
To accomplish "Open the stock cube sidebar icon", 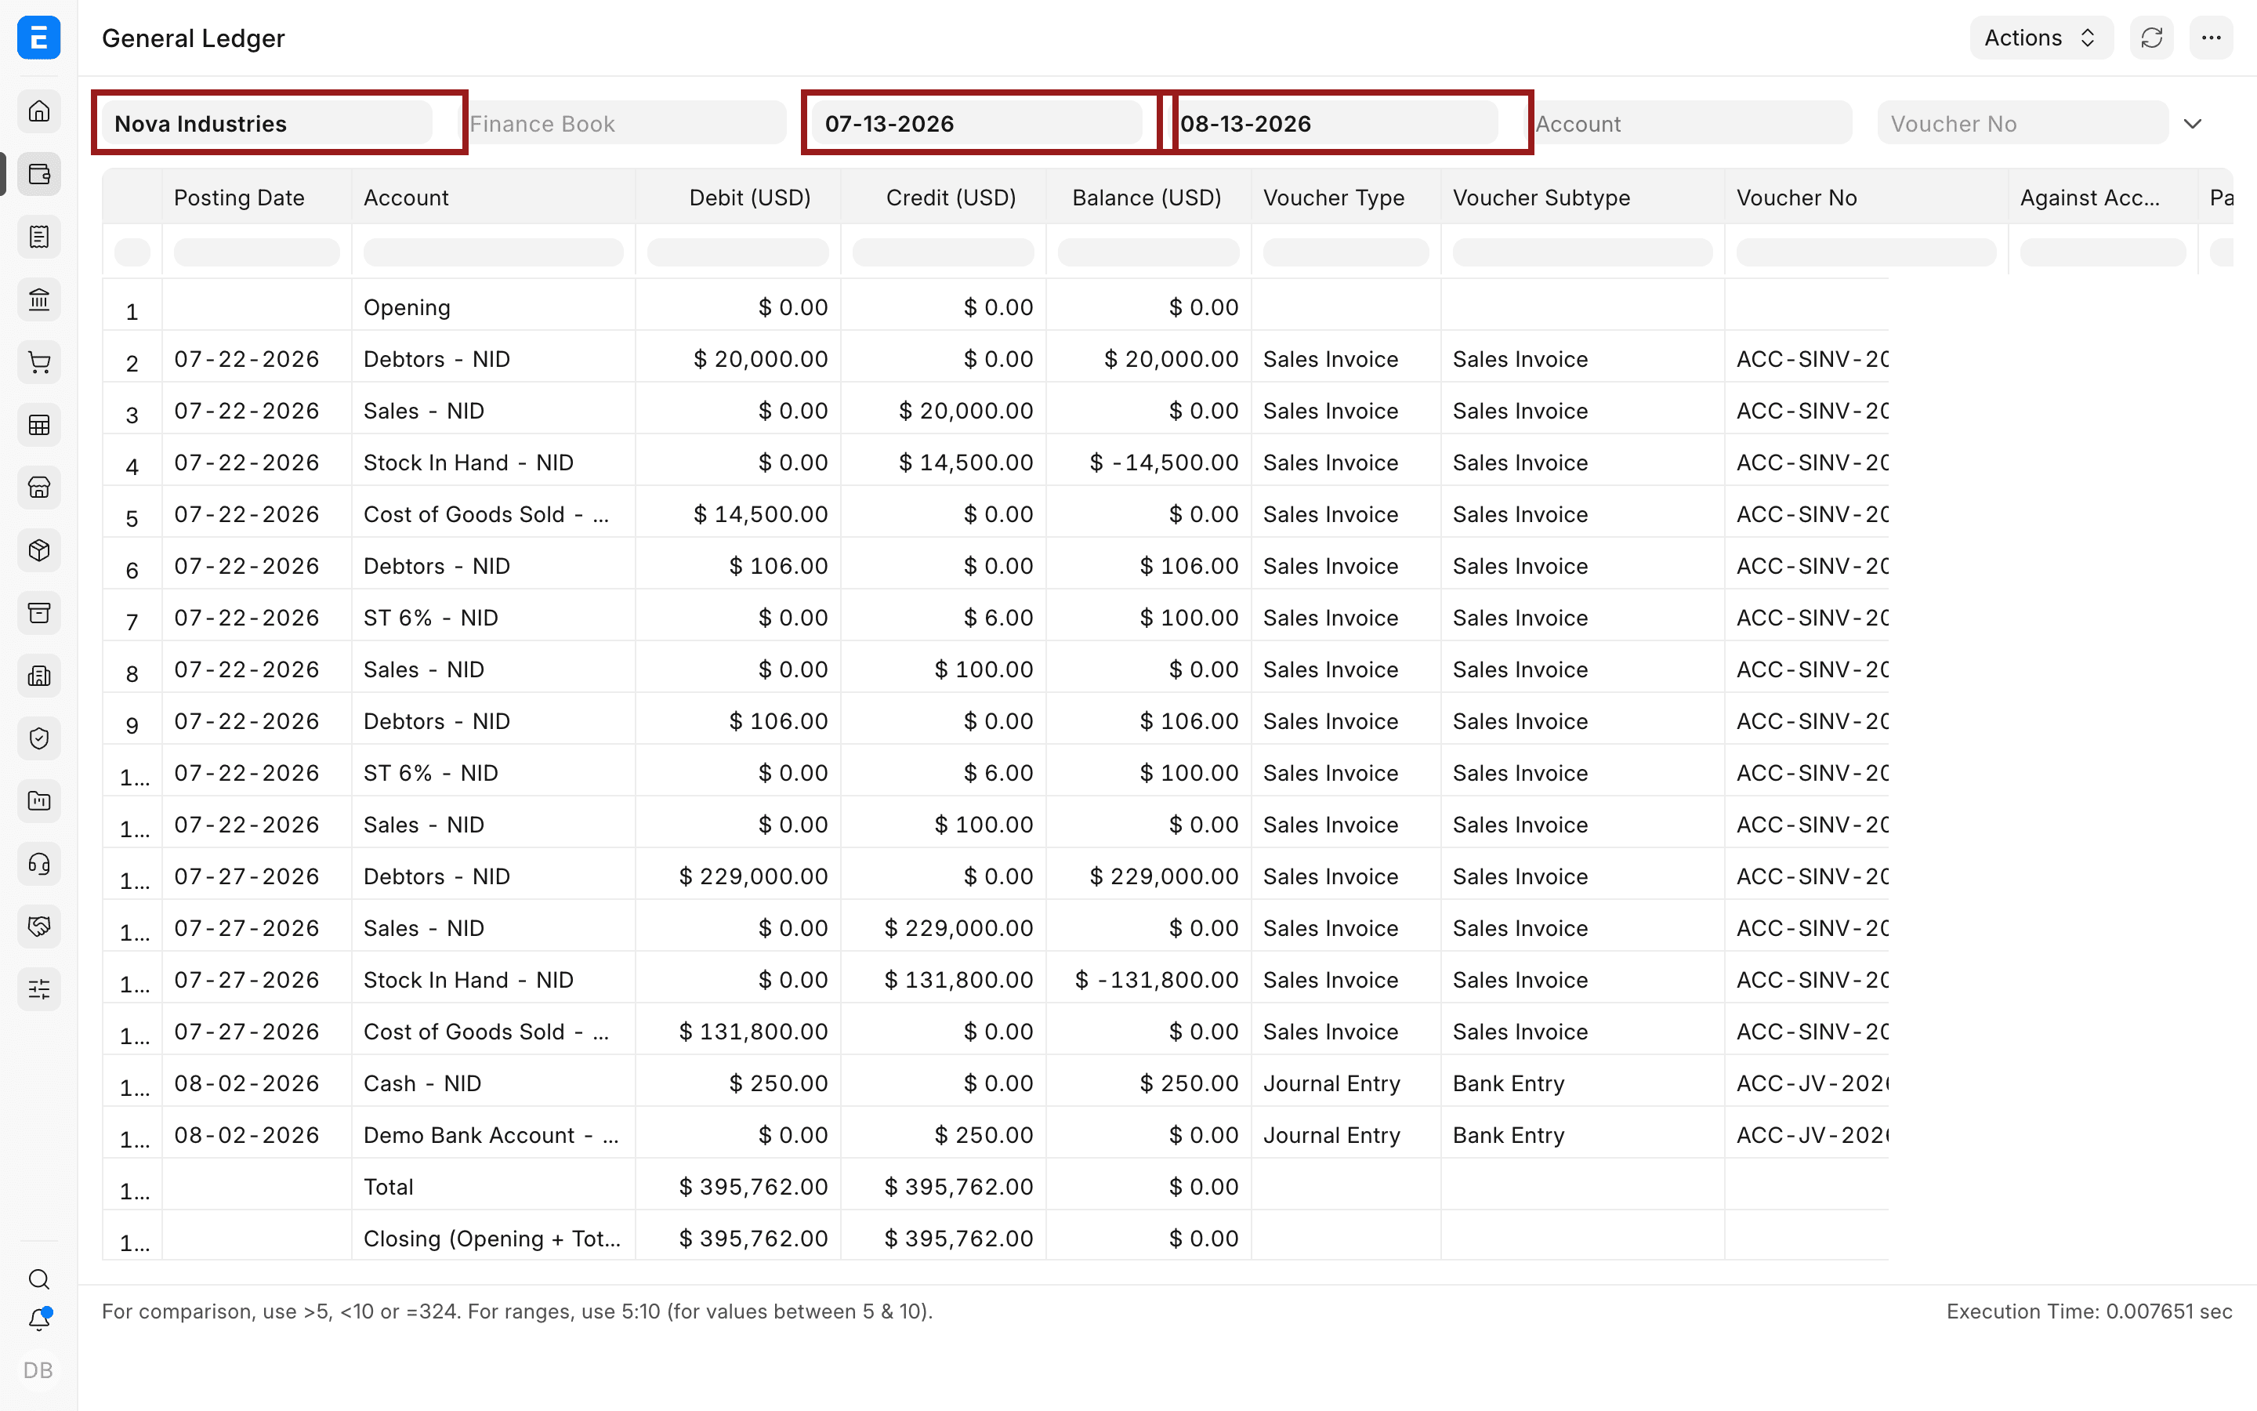I will 38,550.
